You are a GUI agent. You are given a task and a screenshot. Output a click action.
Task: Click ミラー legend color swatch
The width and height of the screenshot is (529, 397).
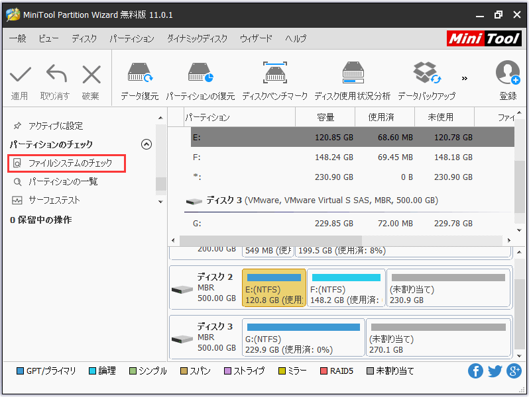[x=282, y=371]
